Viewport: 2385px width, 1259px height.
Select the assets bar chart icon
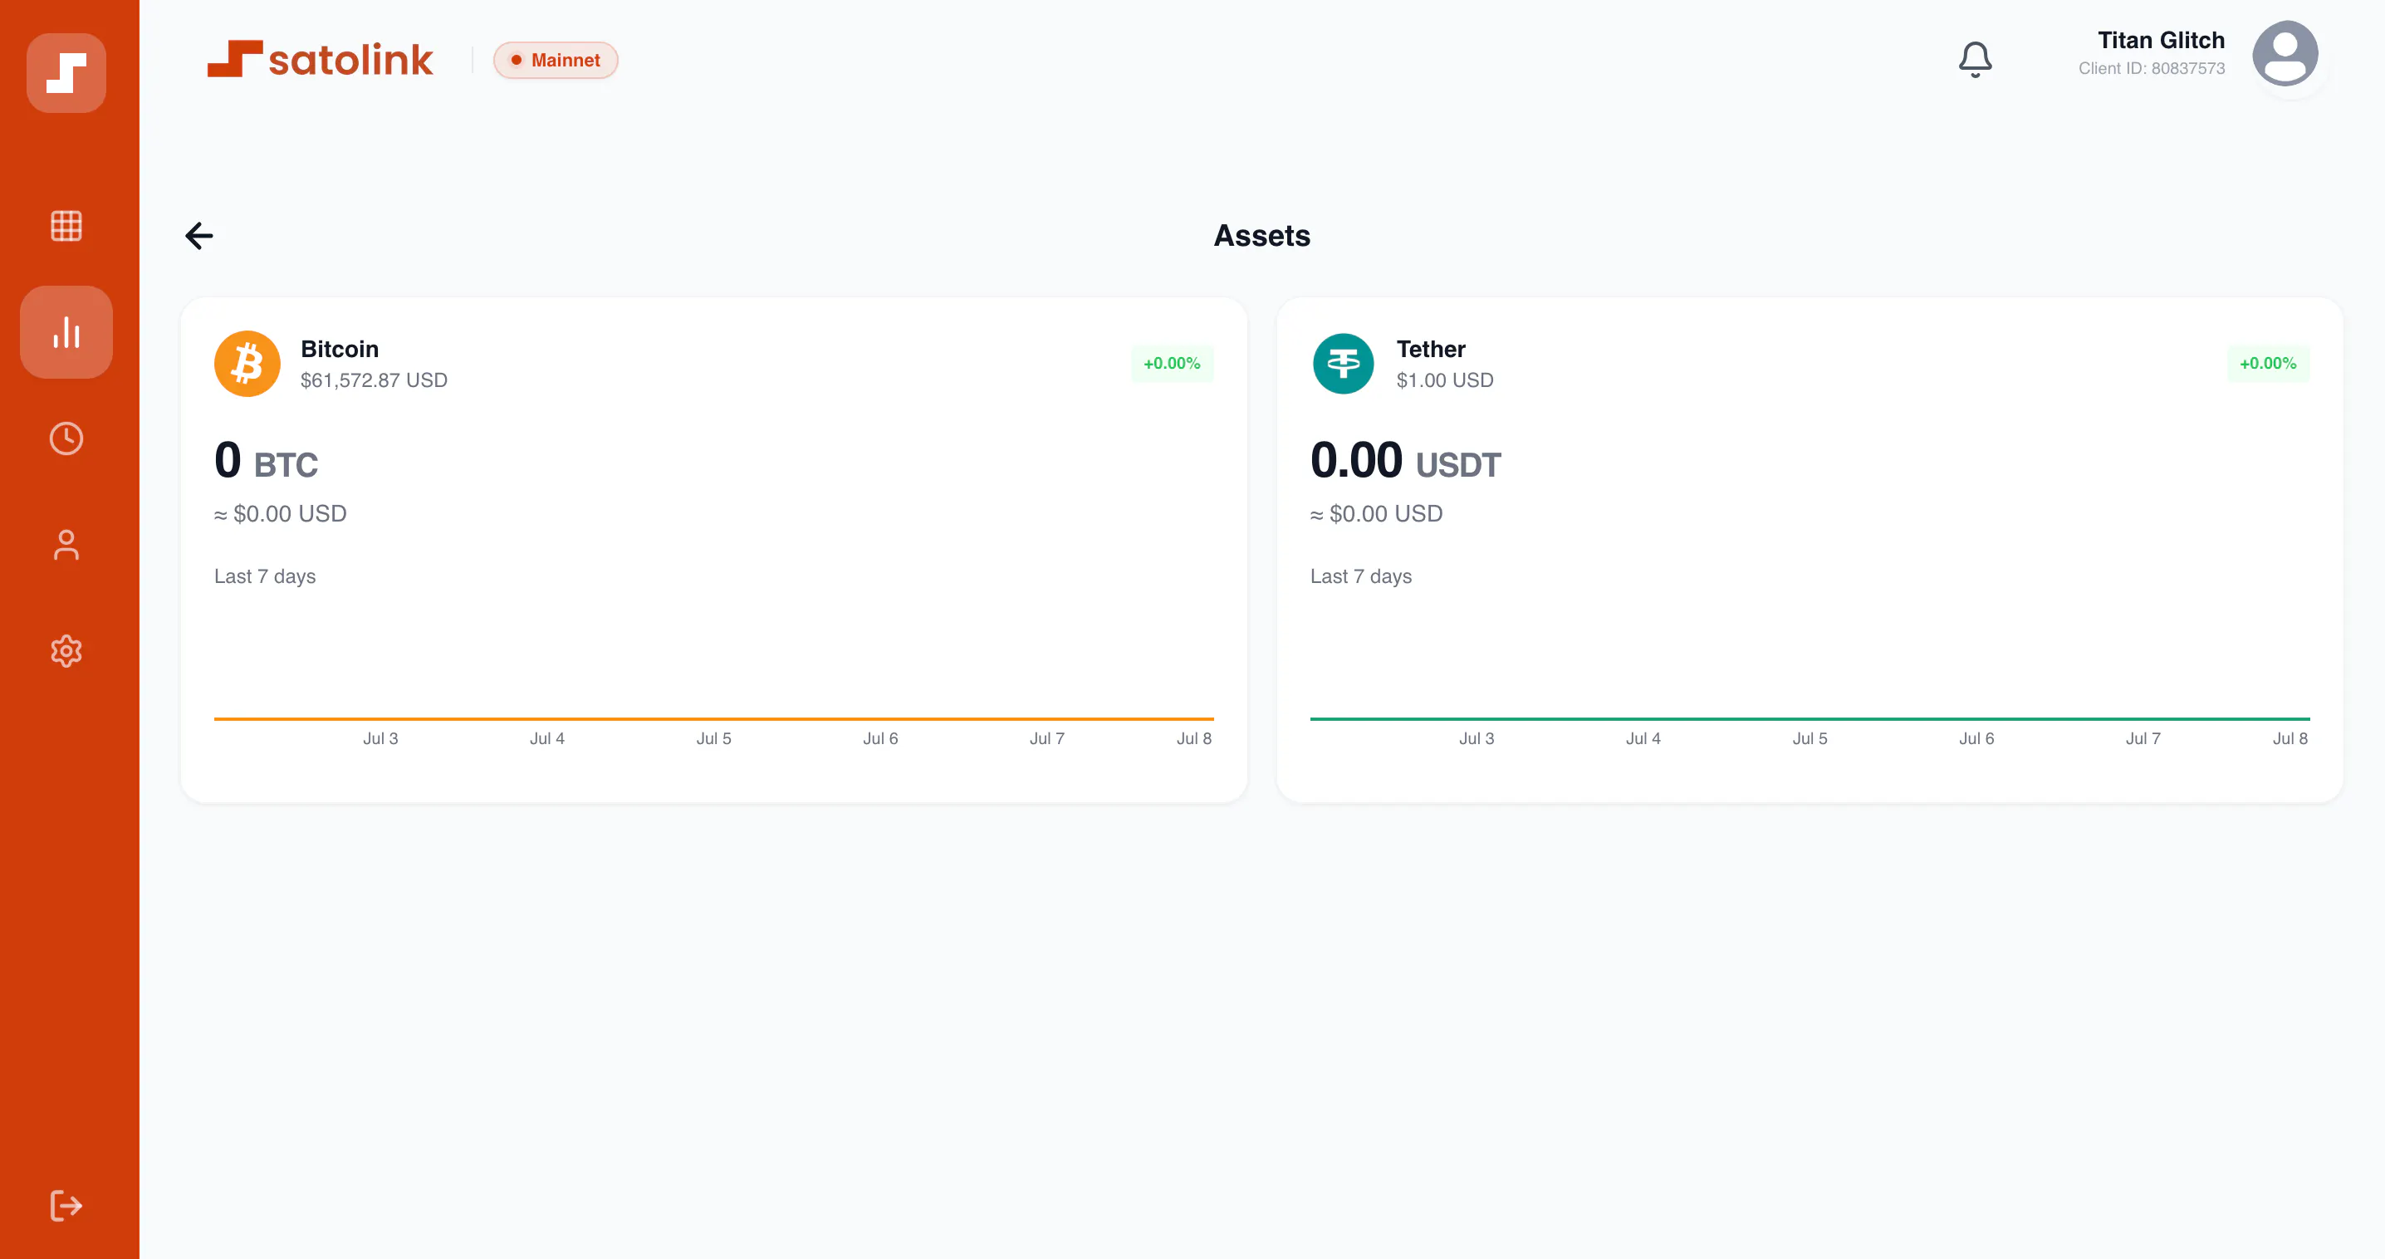[66, 332]
